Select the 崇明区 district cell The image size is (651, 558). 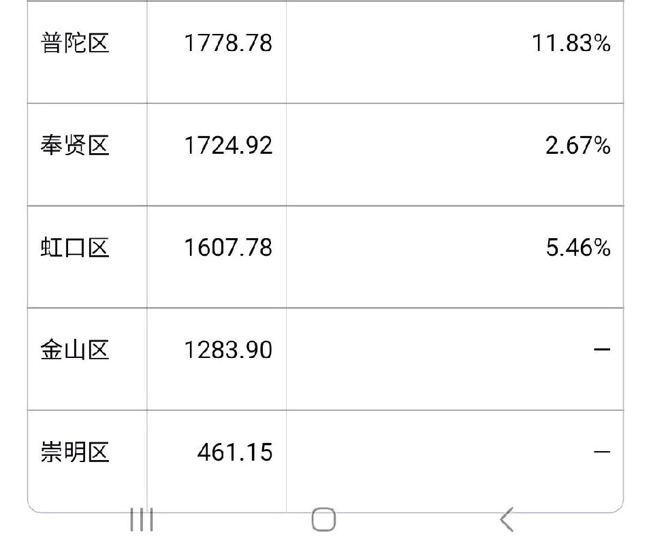pos(75,453)
